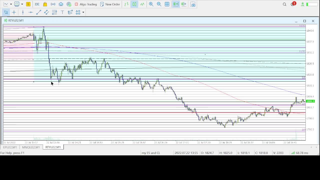This screenshot has width=320, height=180.
Task: Expand the templates dropdown arrow
Action: (22, 4)
